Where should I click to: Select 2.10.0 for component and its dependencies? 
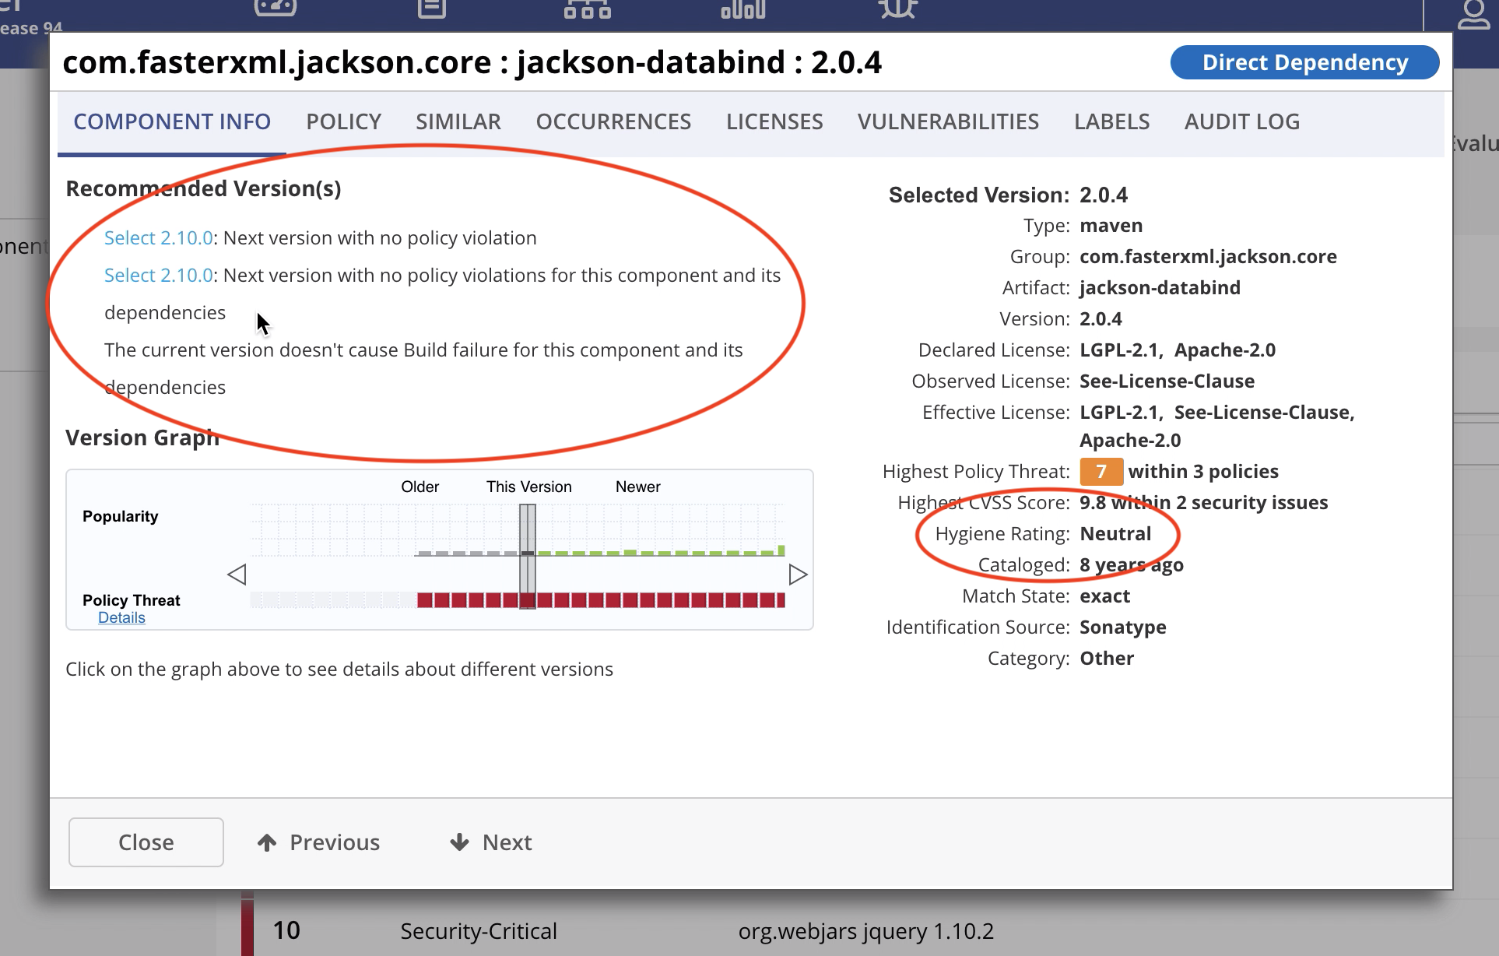[x=159, y=276]
